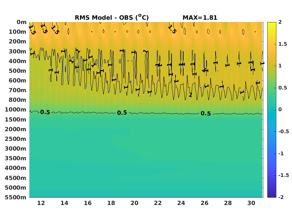Click the y-axis label '500m'
This screenshot has width=292, height=219.
[17, 71]
